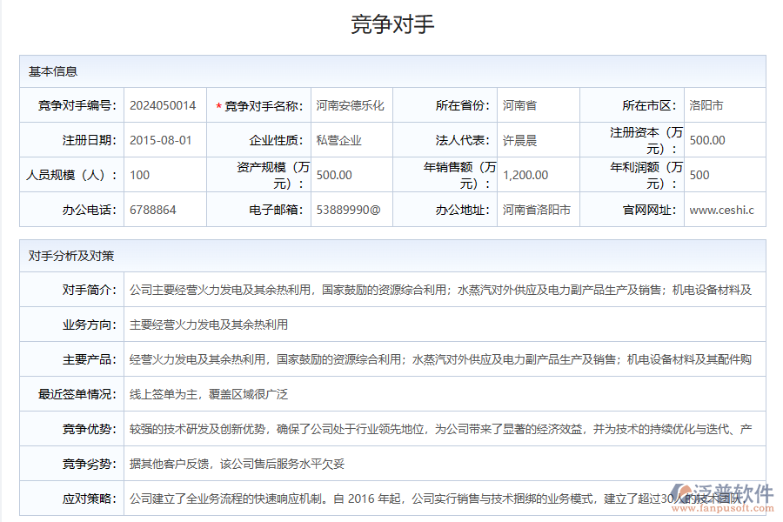This screenshot has height=522, width=783.
Task: Click the 竞争对手名称 input field
Action: (x=352, y=104)
